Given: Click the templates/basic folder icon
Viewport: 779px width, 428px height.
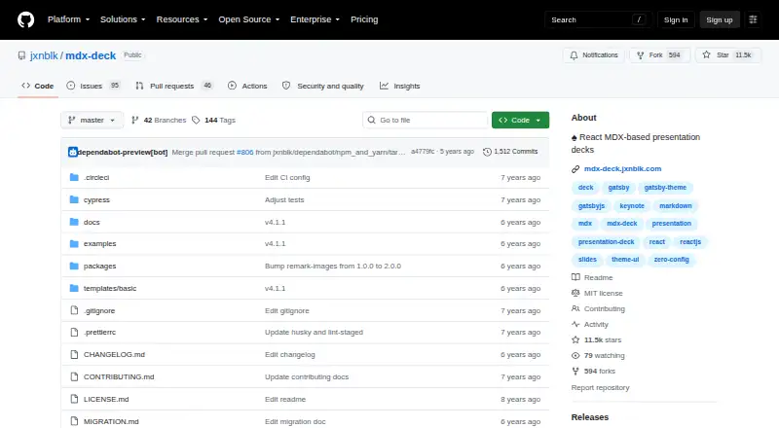Looking at the screenshot, I should tap(74, 289).
